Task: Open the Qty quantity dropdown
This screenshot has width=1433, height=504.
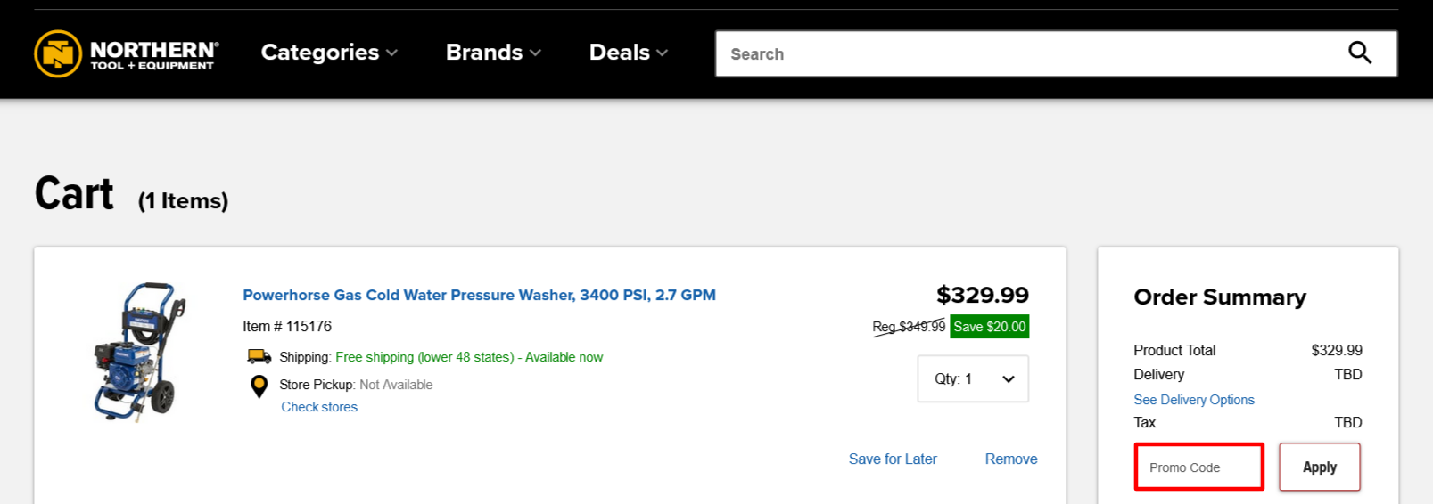Action: pos(973,378)
